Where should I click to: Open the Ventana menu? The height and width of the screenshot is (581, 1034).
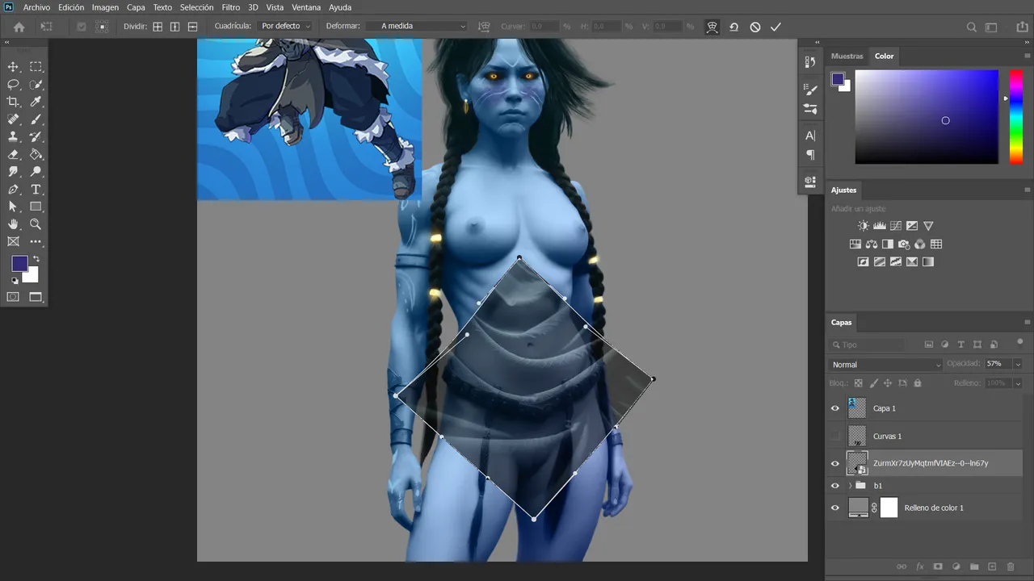tap(306, 7)
